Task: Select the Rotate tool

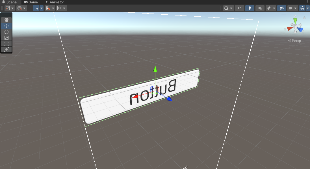Action: pos(6,32)
